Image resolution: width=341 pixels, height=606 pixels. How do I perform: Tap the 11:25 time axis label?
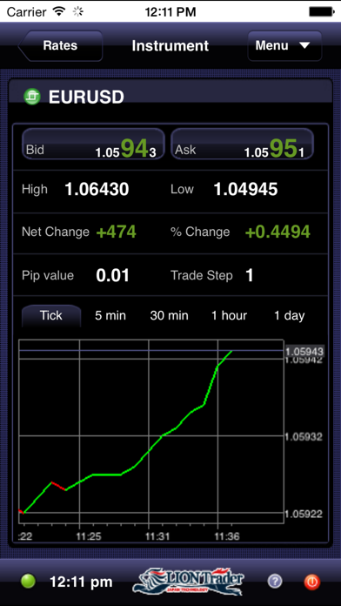tap(89, 536)
